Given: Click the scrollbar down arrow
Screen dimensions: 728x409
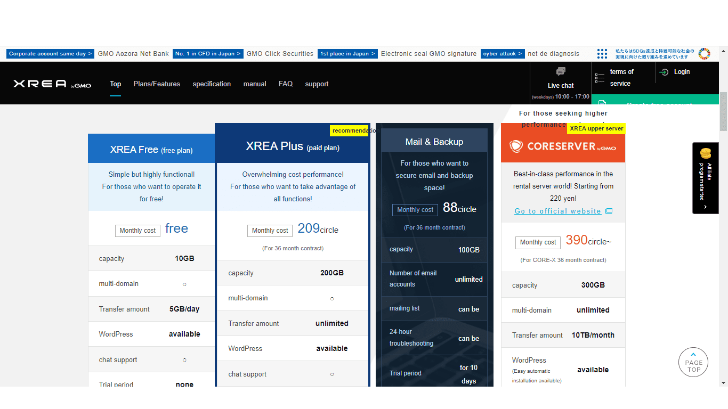Looking at the screenshot, I should pos(723,382).
